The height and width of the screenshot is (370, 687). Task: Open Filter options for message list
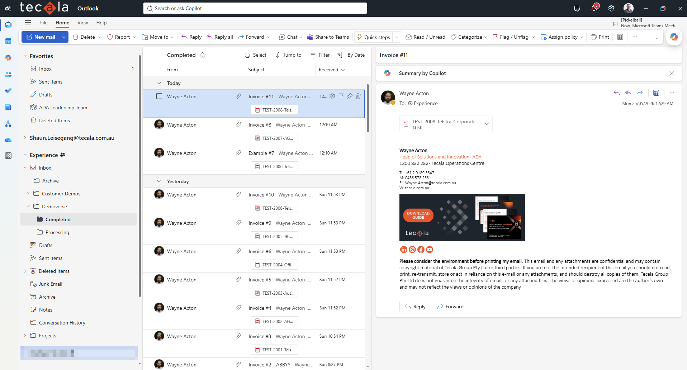tap(320, 55)
